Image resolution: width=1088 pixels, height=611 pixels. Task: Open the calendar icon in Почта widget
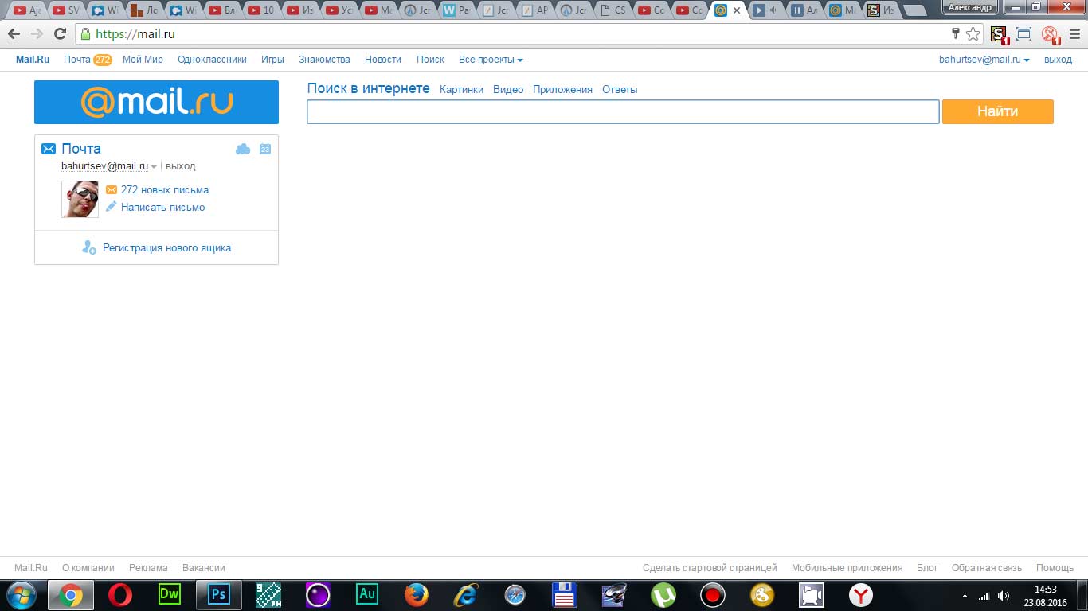(x=265, y=149)
